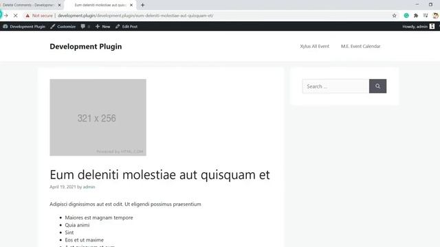
Task: Click the Quia animi list item
Action: click(77, 225)
